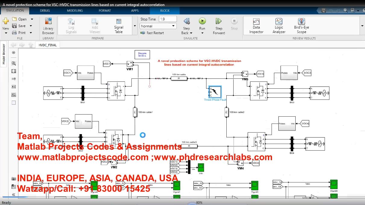
Task: Open Bird's-Eye Scope
Action: coord(301,26)
